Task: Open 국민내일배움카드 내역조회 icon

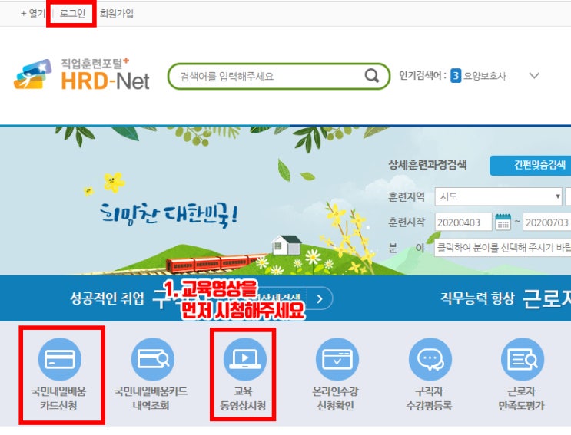Action: point(153,359)
